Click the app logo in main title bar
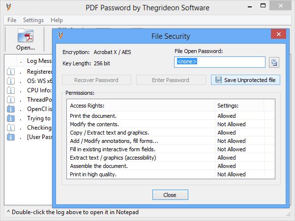 8,7
